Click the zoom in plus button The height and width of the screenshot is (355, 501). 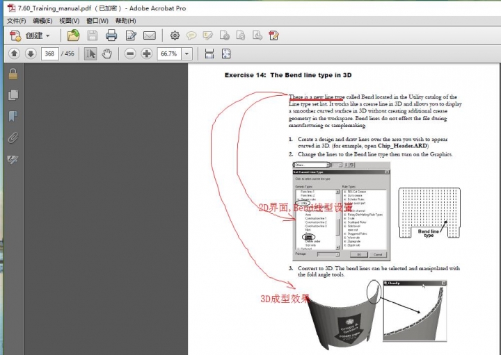pyautogui.click(x=147, y=53)
